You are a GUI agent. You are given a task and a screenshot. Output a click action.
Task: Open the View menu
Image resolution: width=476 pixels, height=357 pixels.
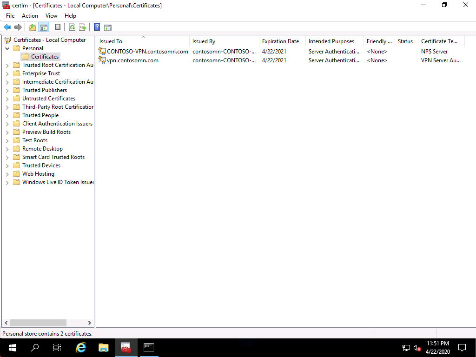(x=51, y=16)
